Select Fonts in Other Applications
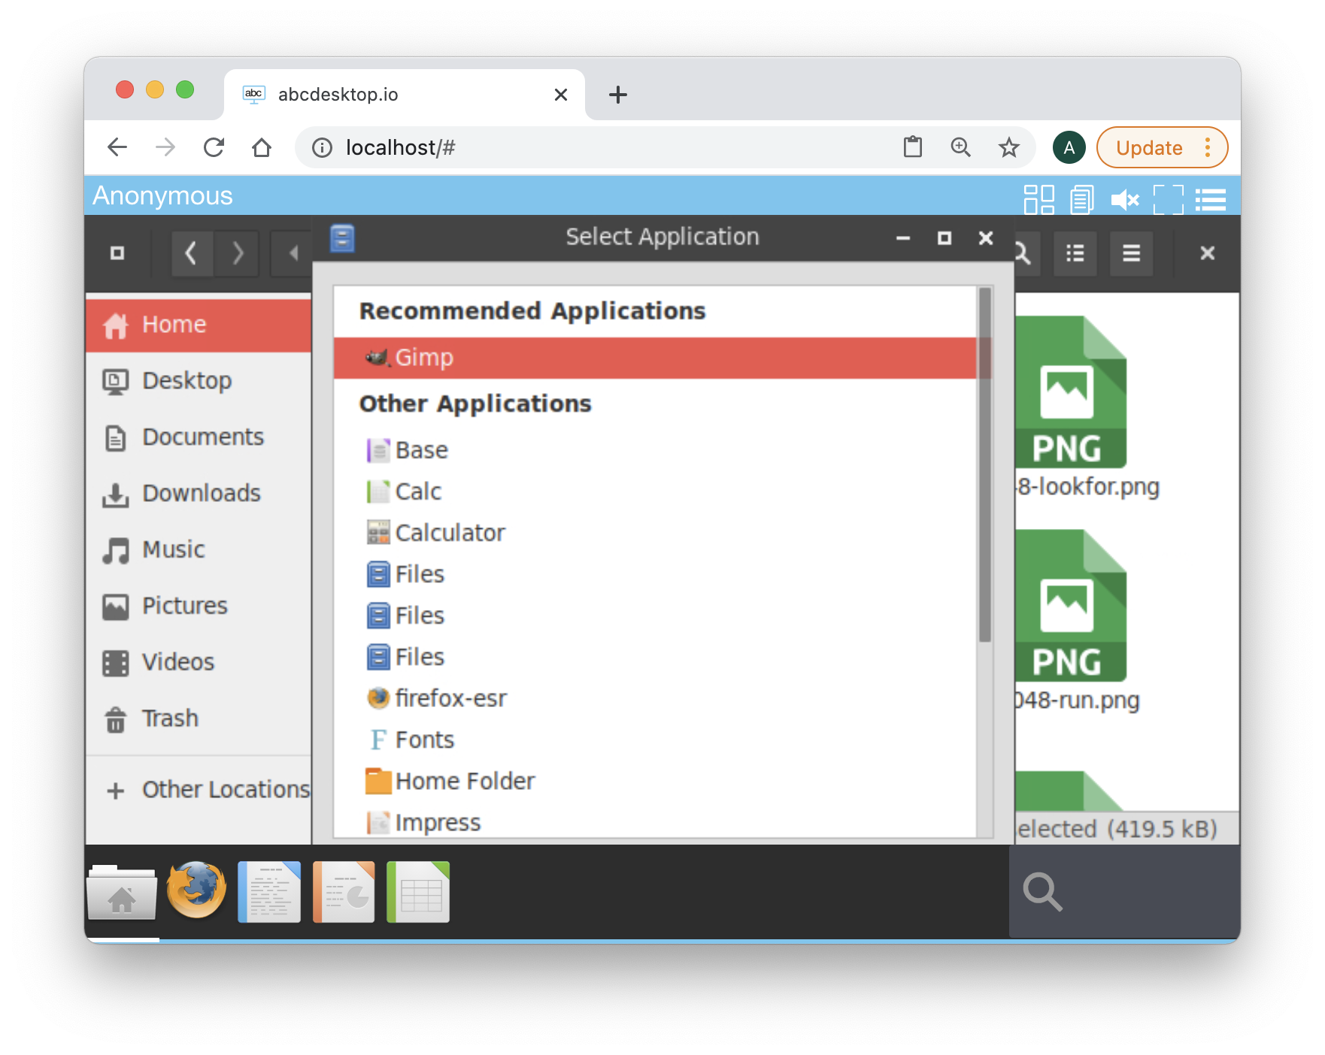The image size is (1325, 1055). [x=655, y=739]
